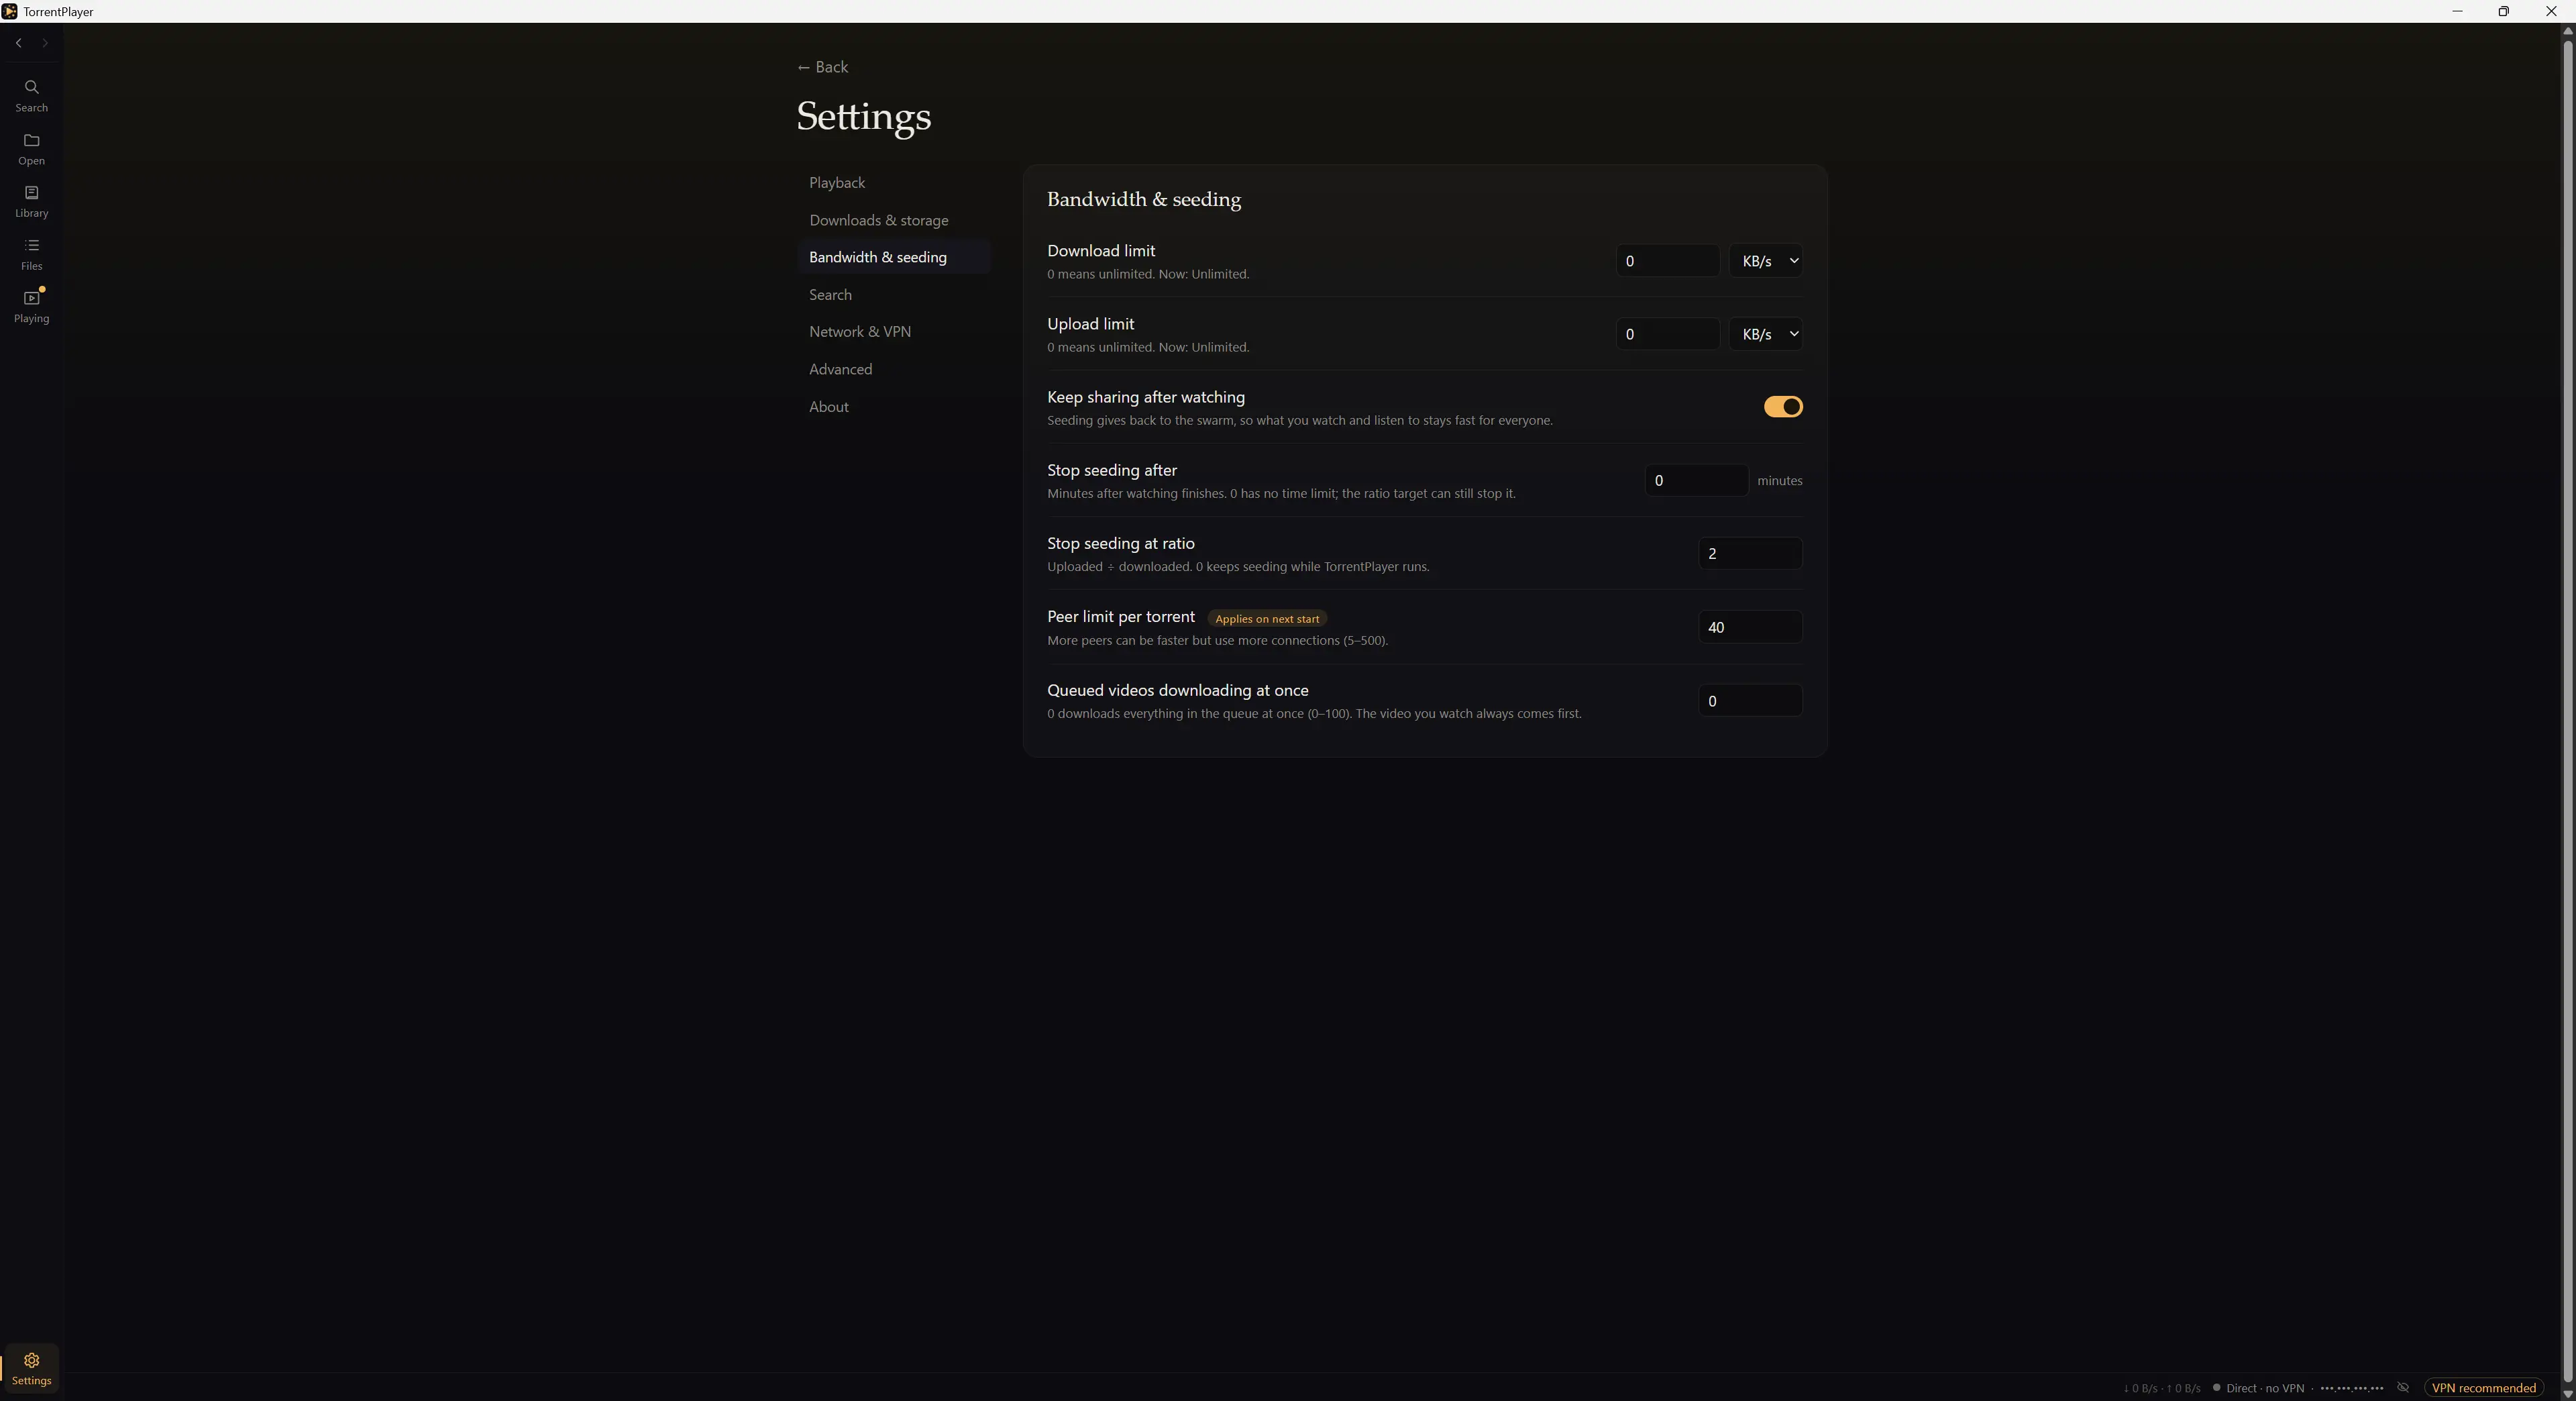Open the Playback settings tab
This screenshot has width=2576, height=1401.
tap(893, 183)
